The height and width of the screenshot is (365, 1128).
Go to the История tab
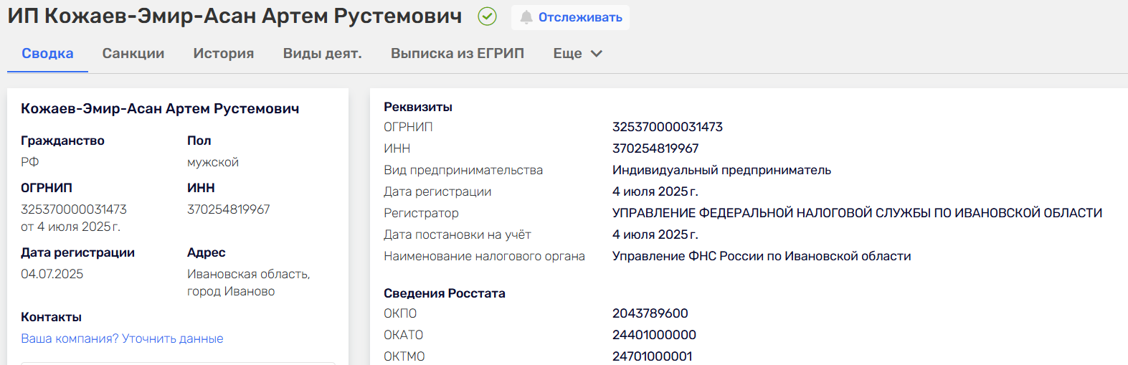pyautogui.click(x=224, y=54)
